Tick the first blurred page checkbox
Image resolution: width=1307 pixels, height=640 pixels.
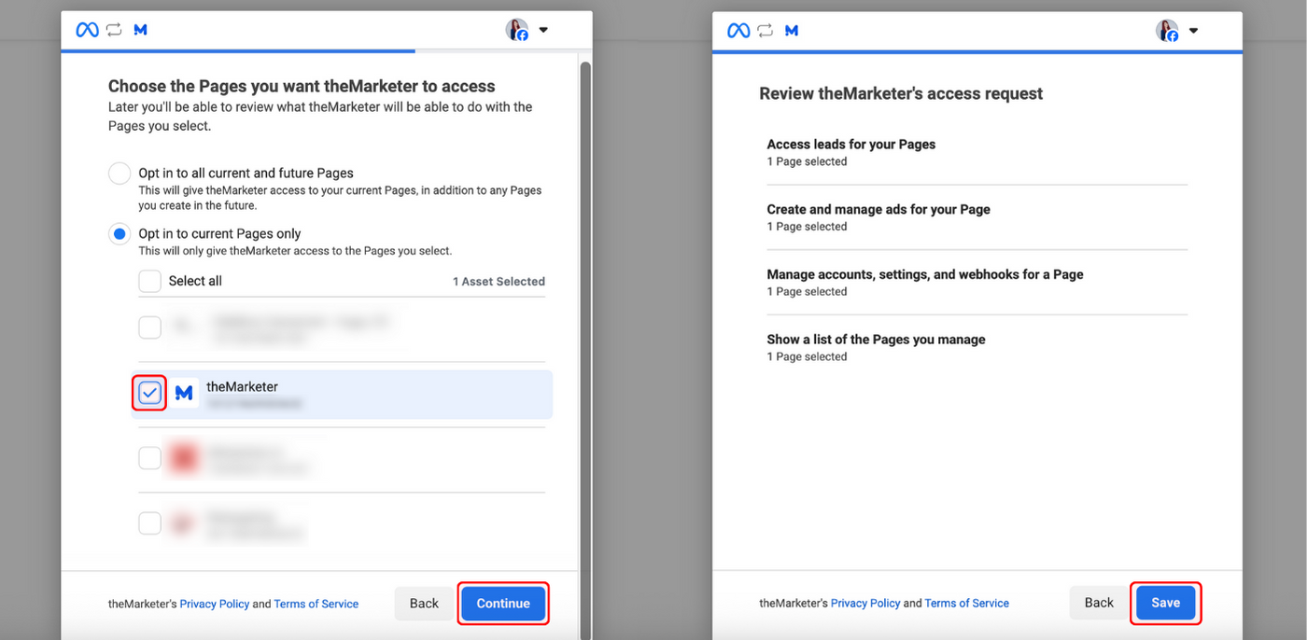(x=149, y=327)
